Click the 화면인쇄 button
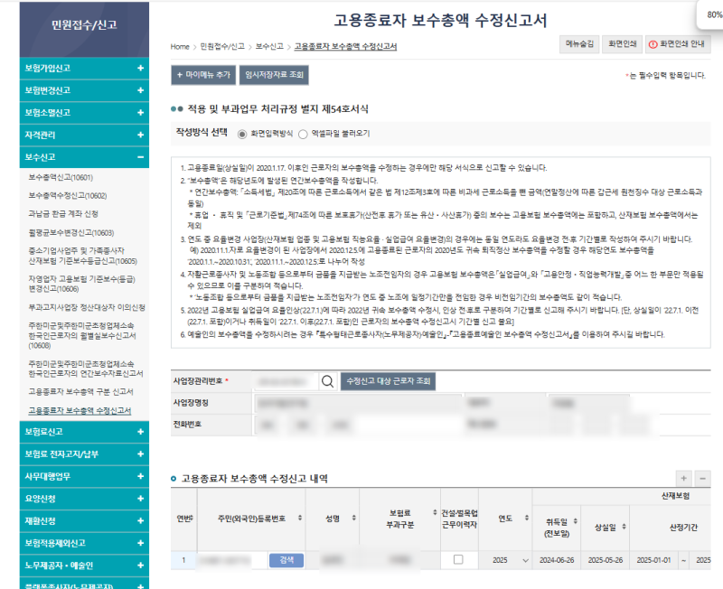The height and width of the screenshot is (589, 723). [x=623, y=44]
